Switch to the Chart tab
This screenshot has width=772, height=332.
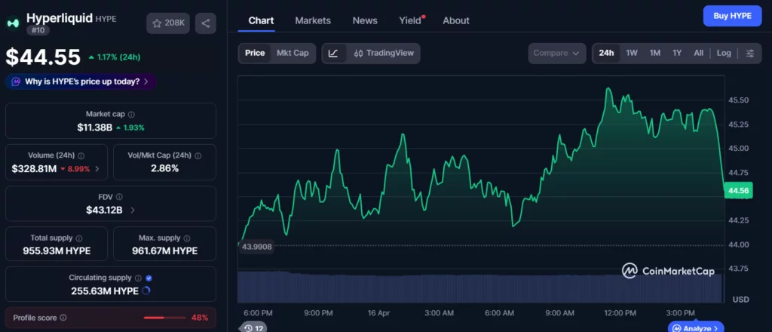click(x=261, y=20)
